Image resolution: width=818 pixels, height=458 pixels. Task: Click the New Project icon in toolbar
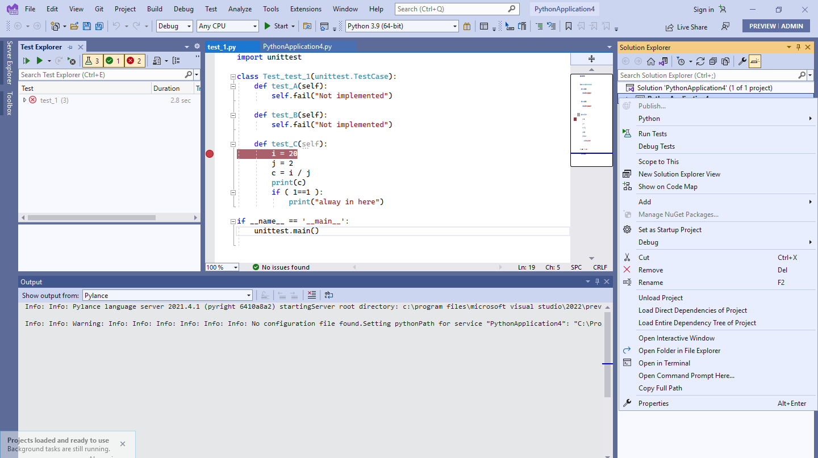(x=55, y=26)
